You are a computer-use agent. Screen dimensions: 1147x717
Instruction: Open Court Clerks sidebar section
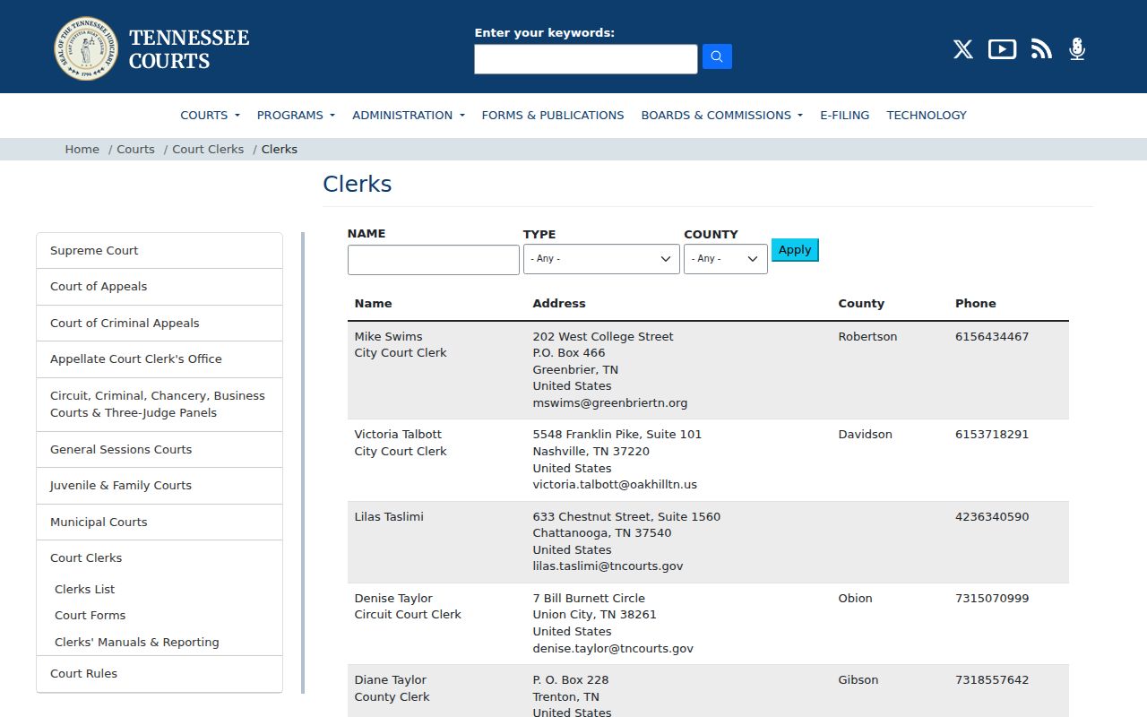click(x=160, y=558)
